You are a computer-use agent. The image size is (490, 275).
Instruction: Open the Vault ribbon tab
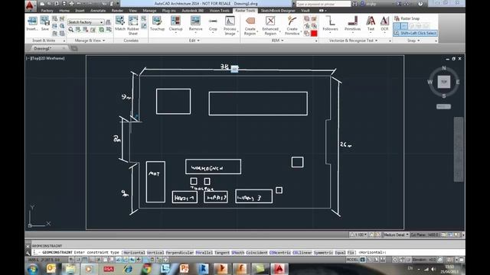pyautogui.click(x=305, y=11)
